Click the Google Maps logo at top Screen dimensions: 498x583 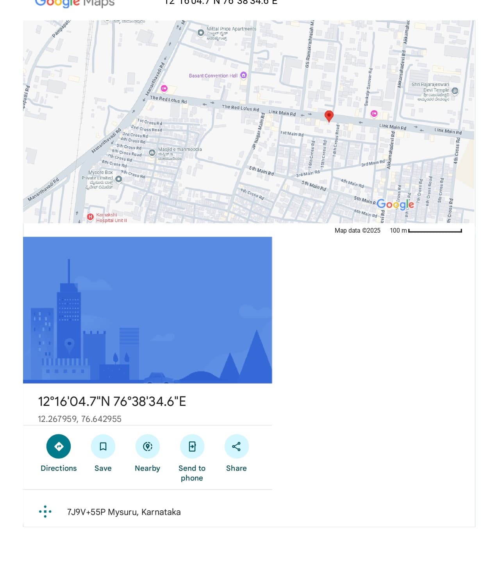tap(75, 3)
